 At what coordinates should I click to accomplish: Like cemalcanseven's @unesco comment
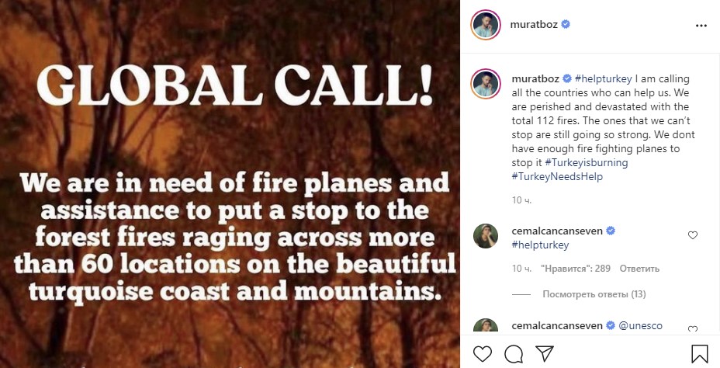693,329
